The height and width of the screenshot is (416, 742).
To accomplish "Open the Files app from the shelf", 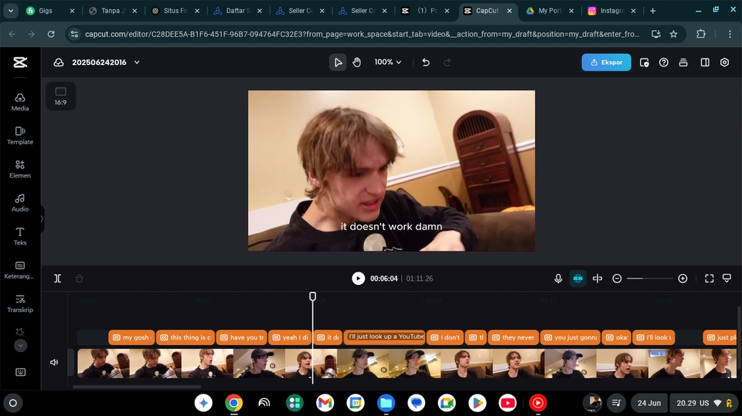I will [386, 403].
